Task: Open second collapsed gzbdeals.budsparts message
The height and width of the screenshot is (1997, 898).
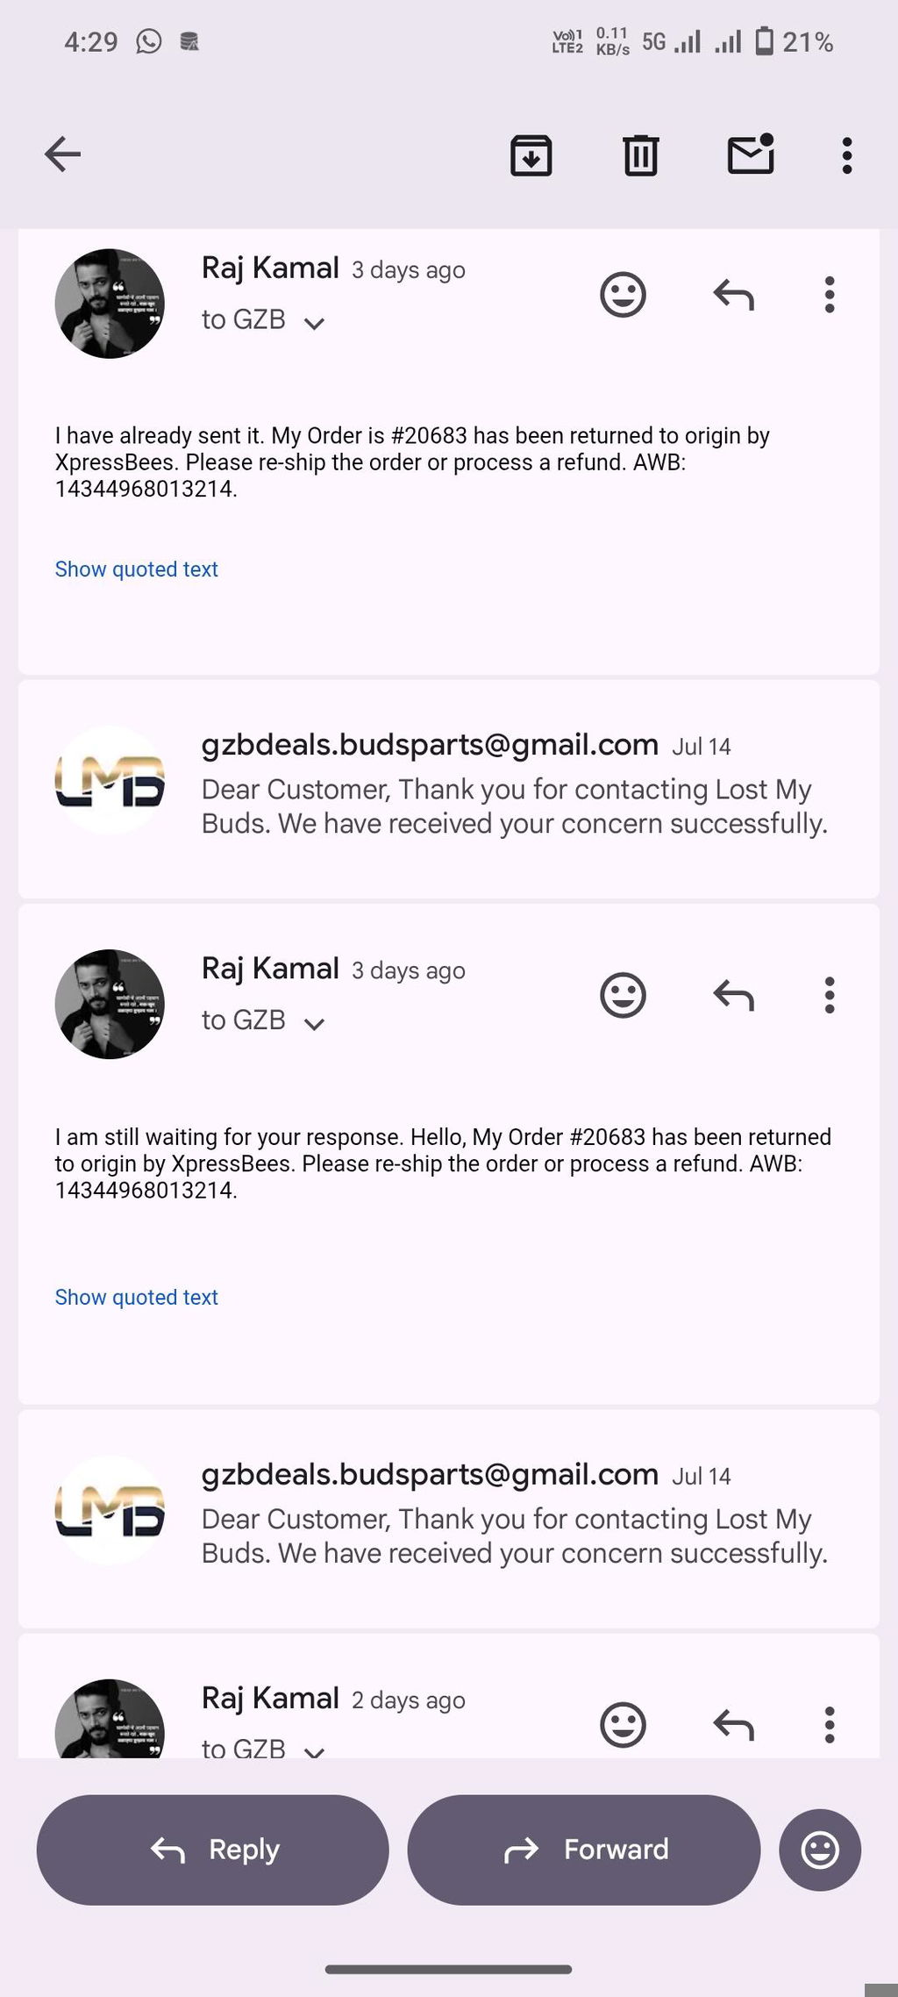Action: click(449, 1519)
